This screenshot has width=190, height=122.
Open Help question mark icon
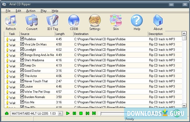(137, 20)
